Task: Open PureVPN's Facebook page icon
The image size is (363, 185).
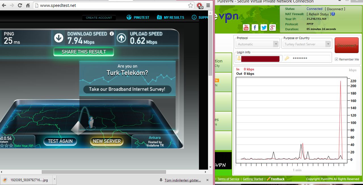Action: coord(255,27)
